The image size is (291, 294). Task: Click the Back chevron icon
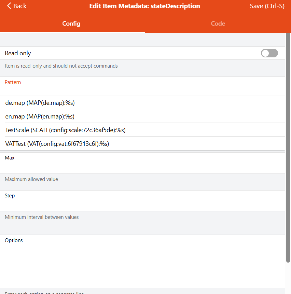[9, 6]
